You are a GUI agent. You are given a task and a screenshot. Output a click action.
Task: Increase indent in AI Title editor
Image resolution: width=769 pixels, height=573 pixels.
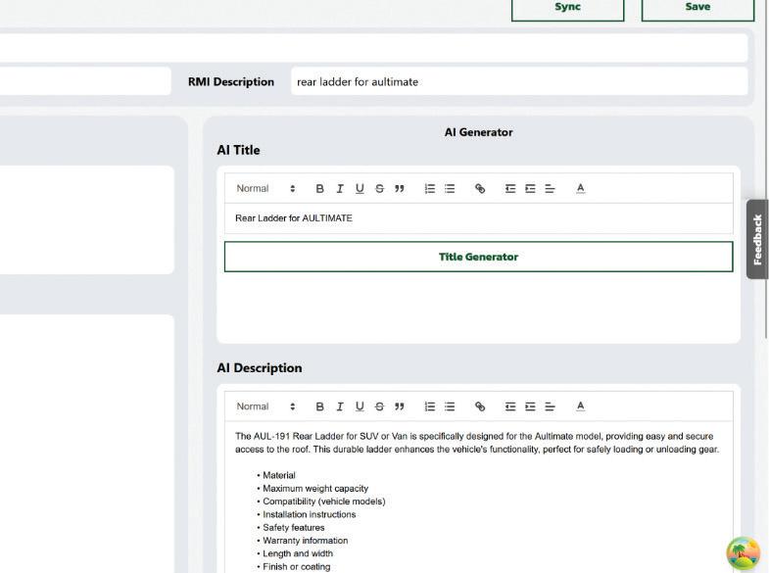click(x=530, y=189)
